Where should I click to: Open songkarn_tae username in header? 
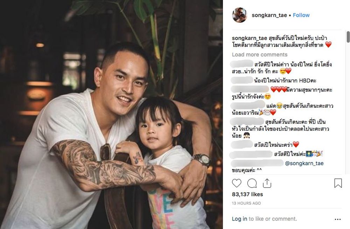coord(269,15)
